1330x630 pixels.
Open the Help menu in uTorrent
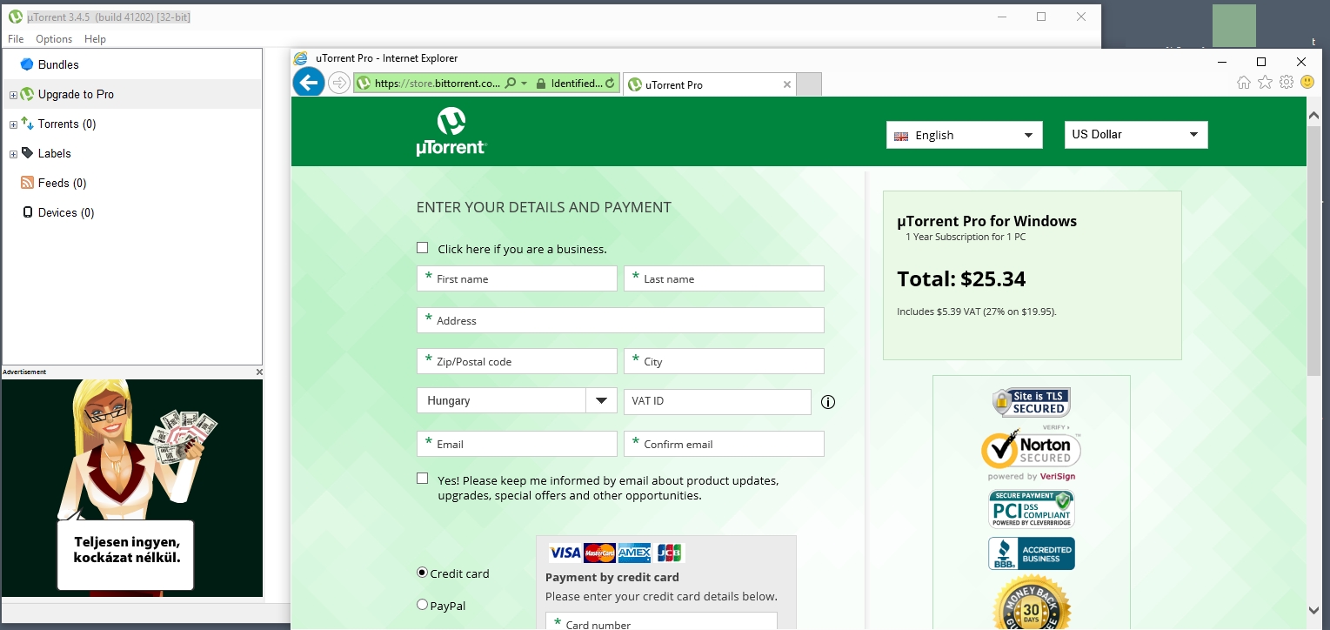point(95,39)
